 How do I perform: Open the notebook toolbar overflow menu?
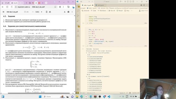[x=131, y=11]
